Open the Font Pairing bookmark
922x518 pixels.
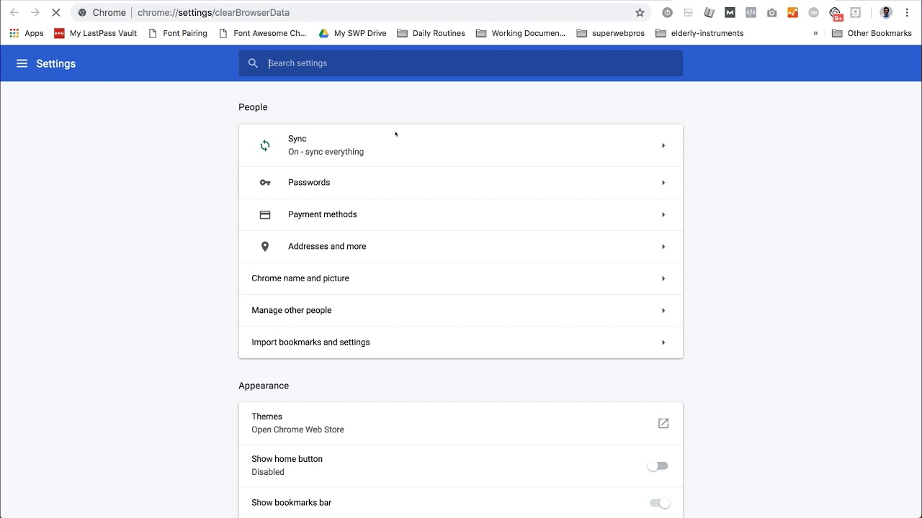point(177,33)
